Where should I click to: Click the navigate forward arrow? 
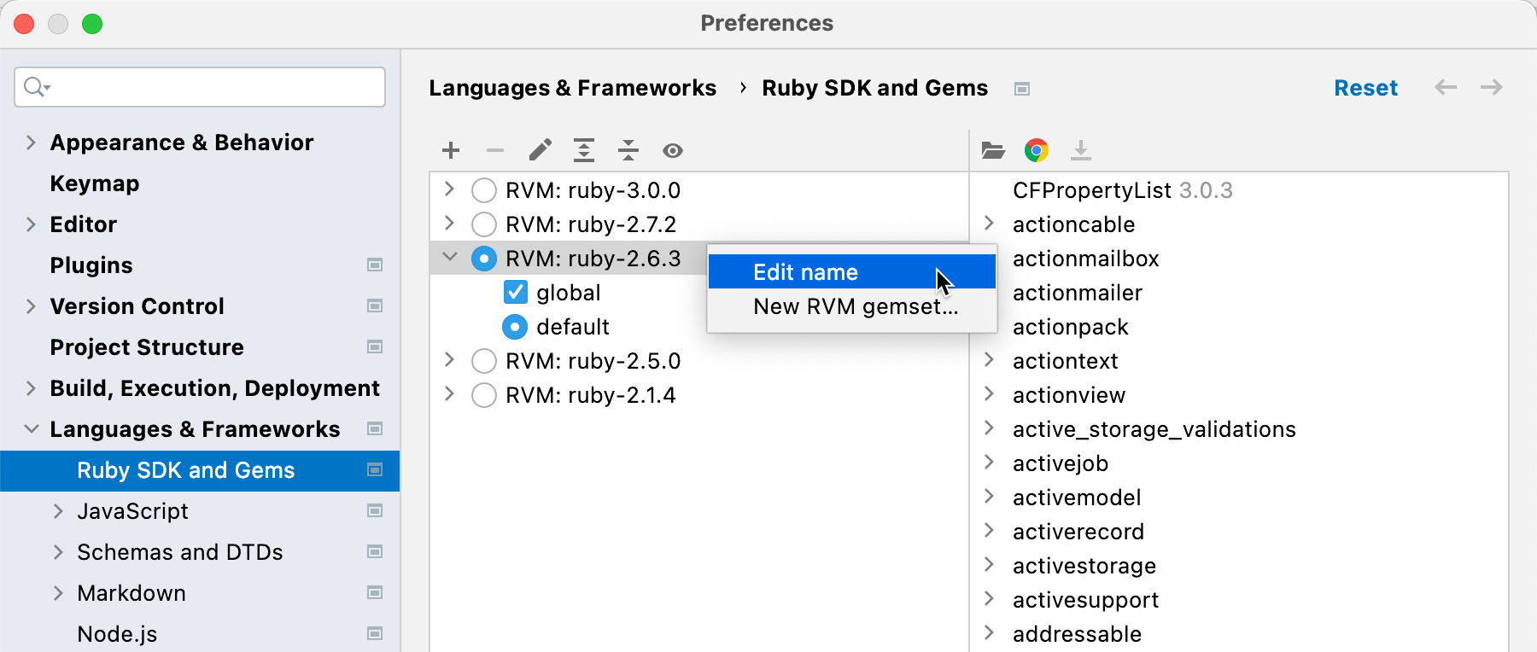pyautogui.click(x=1492, y=87)
